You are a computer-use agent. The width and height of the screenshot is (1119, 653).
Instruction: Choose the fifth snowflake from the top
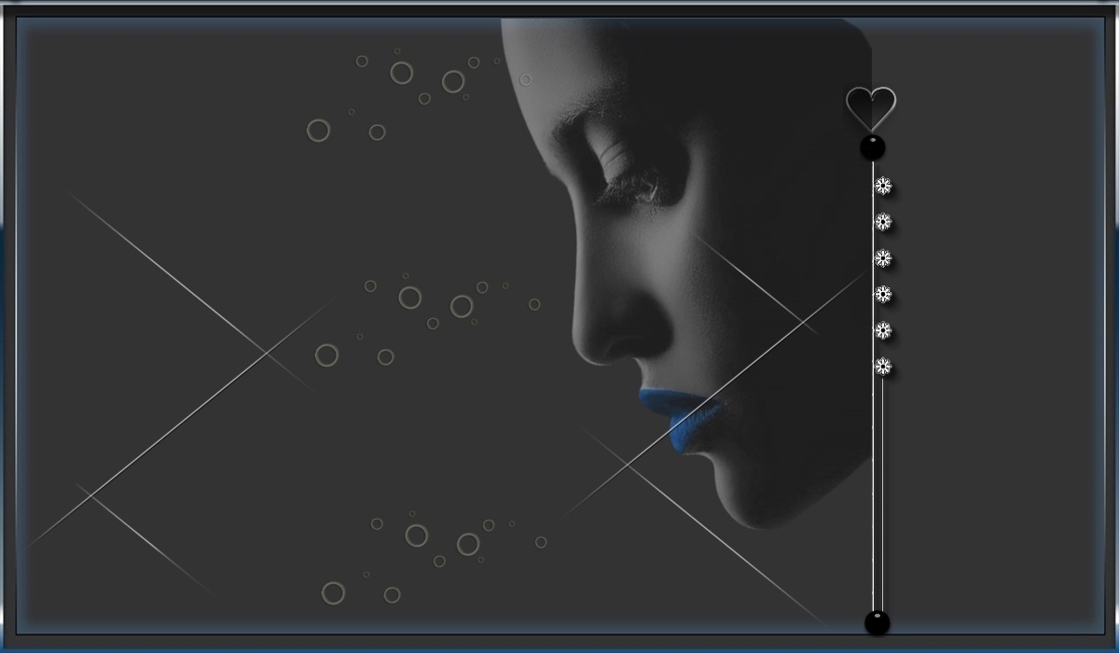[882, 331]
